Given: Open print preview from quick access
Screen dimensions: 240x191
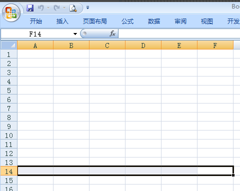Looking at the screenshot, I should [73, 8].
